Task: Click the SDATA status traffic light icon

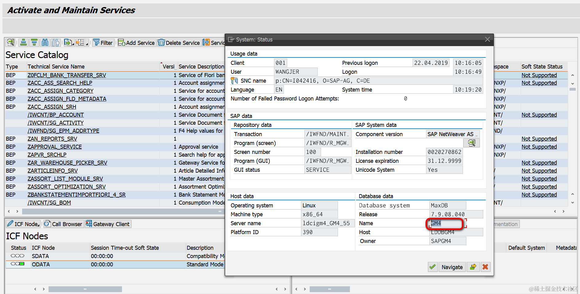Action: click(x=18, y=256)
